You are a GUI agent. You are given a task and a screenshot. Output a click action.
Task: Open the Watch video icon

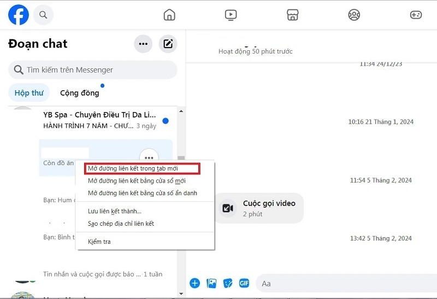[x=231, y=15]
